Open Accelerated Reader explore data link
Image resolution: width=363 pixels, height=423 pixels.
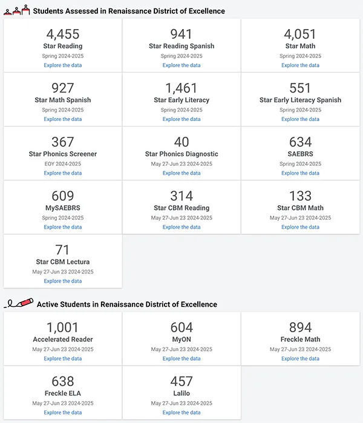[x=63, y=358]
